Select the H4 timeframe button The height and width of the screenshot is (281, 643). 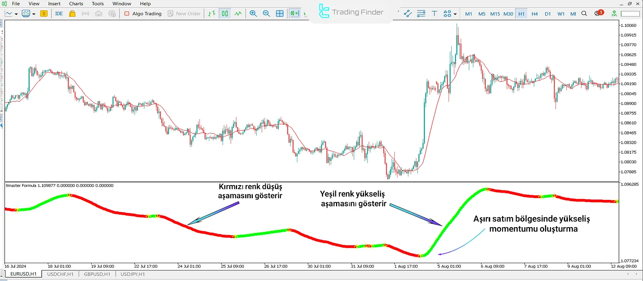pyautogui.click(x=534, y=14)
